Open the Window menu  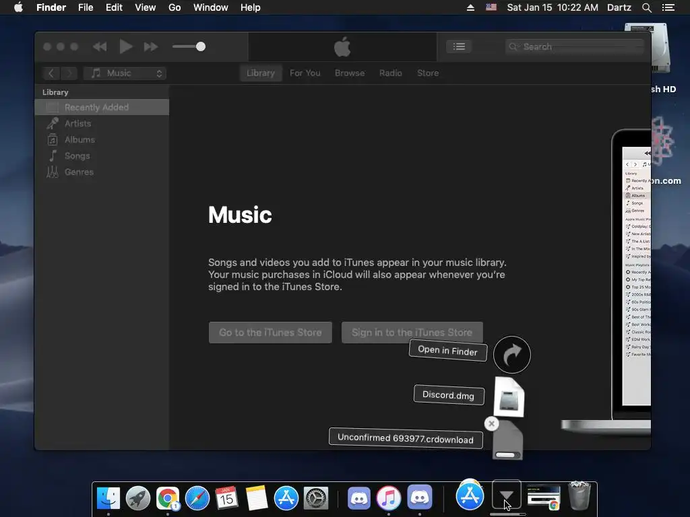click(211, 7)
